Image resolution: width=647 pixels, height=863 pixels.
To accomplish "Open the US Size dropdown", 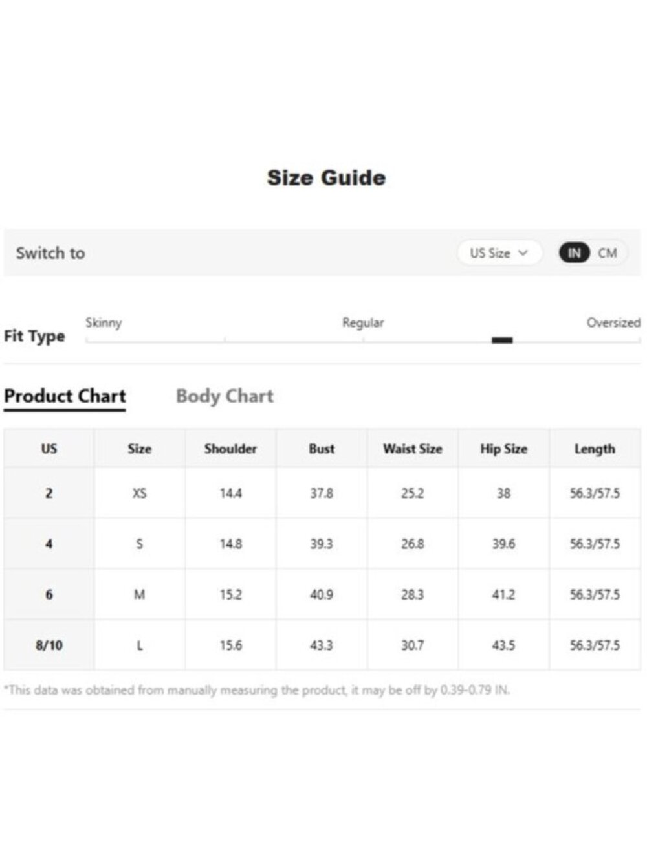I will 499,253.
